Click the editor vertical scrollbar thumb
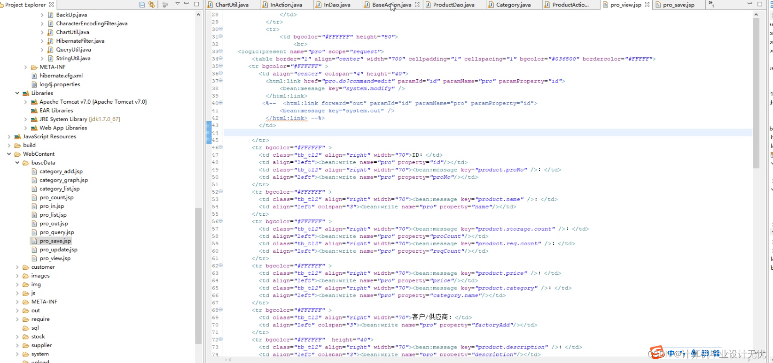Screen dimensions: 773x363 click(756, 93)
